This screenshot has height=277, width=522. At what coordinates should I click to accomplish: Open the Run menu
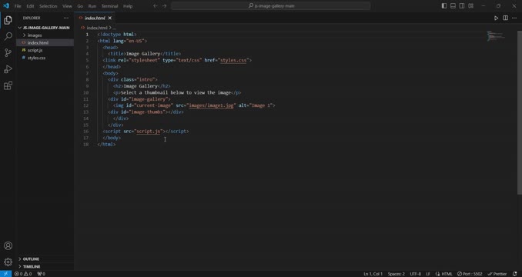(92, 6)
